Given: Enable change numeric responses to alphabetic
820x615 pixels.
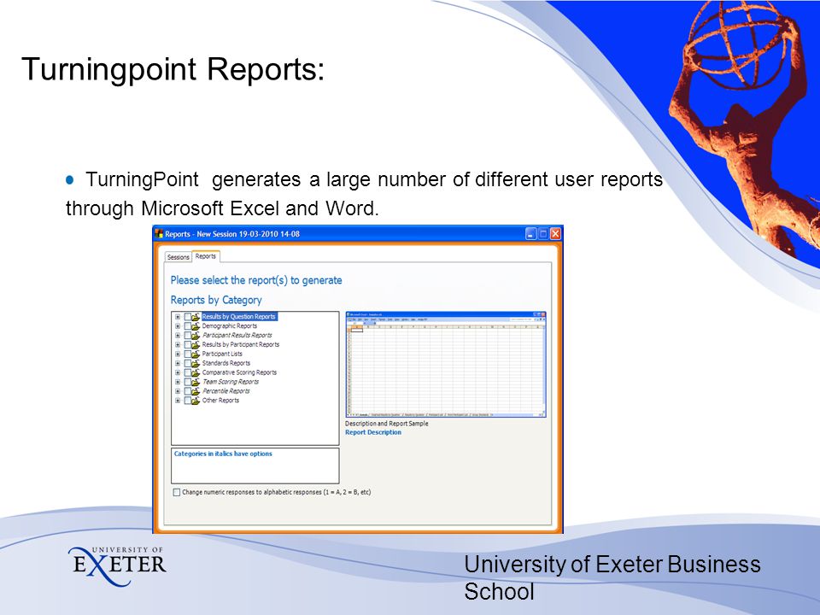Looking at the screenshot, I should coord(177,492).
